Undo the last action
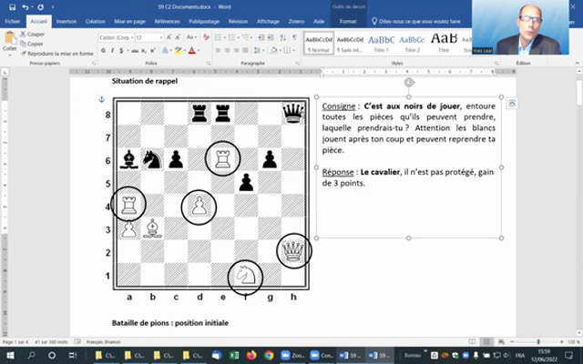Screen dimensions: 583x364 pos(25,7)
